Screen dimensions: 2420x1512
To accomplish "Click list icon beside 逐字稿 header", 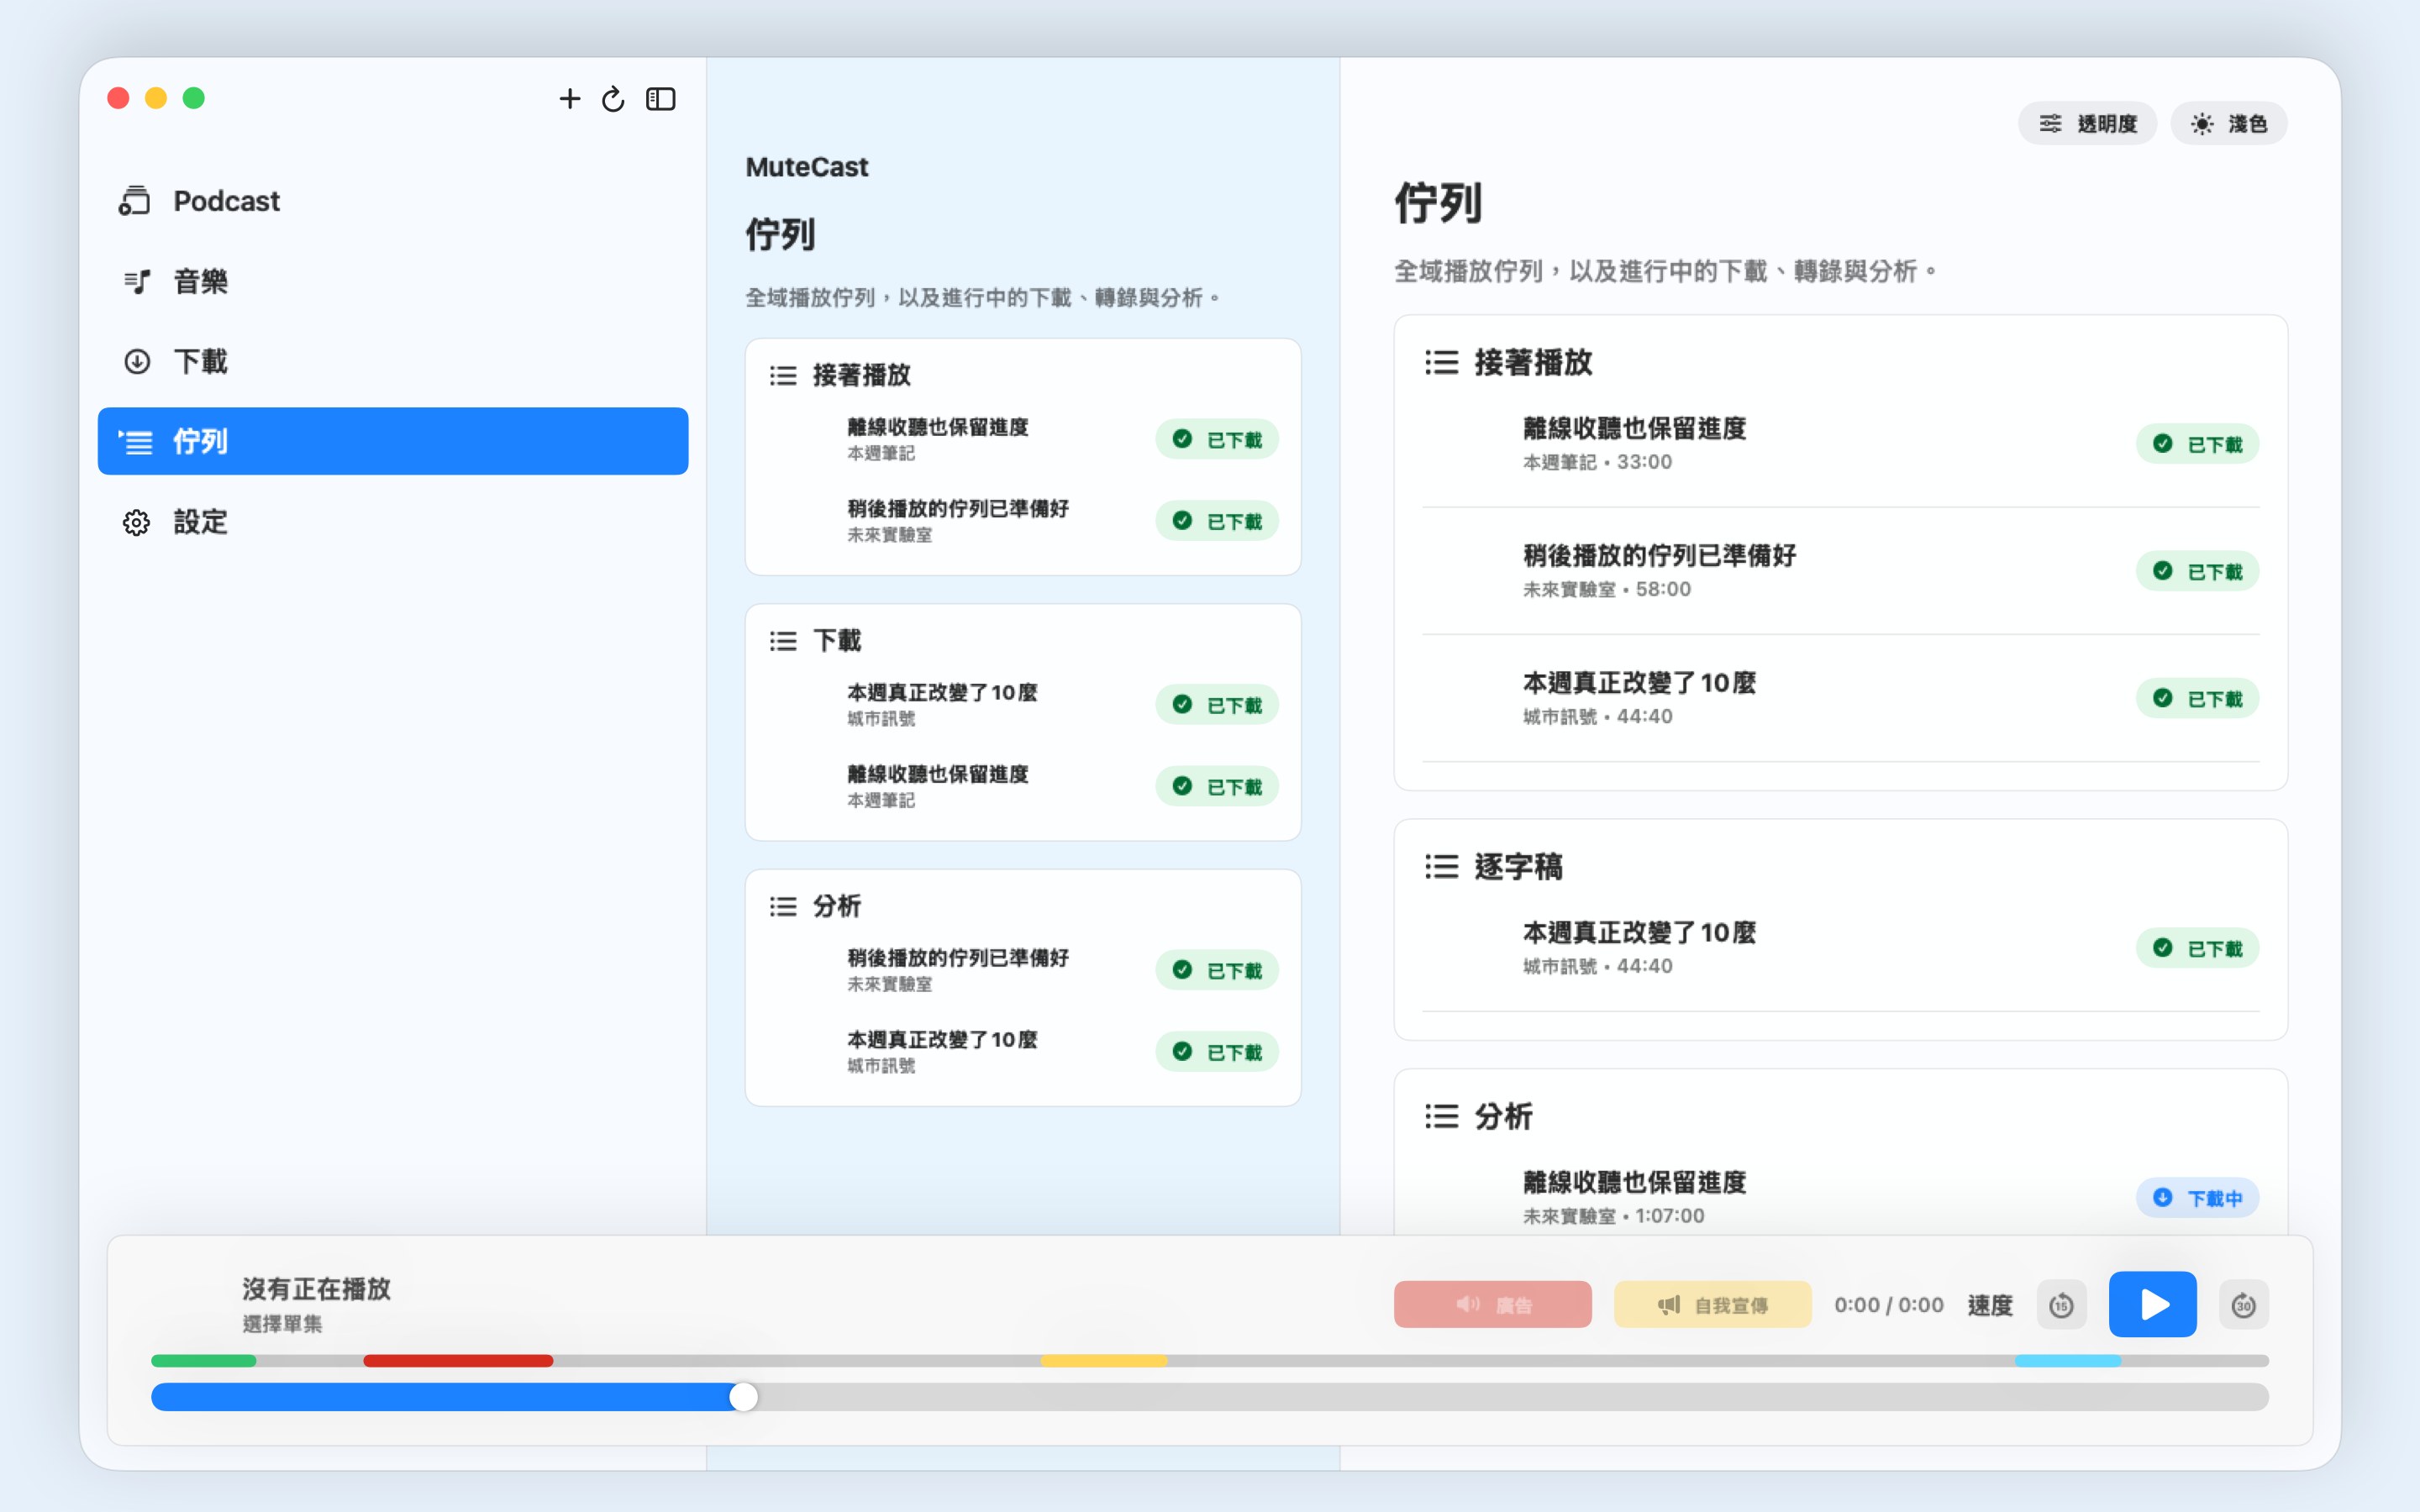I will tap(1441, 866).
